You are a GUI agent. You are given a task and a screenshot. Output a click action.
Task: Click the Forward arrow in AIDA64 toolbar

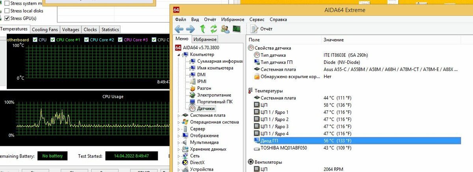point(191,29)
